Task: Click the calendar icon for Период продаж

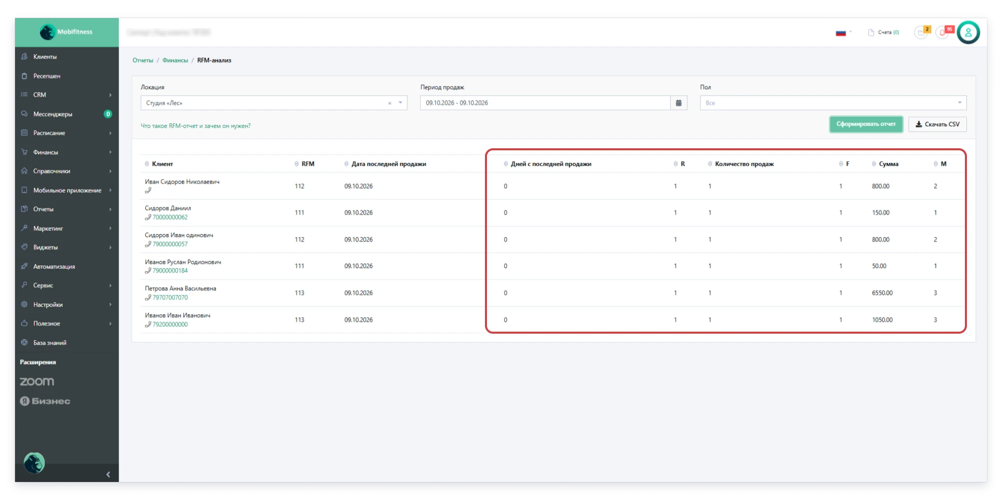Action: tap(678, 103)
